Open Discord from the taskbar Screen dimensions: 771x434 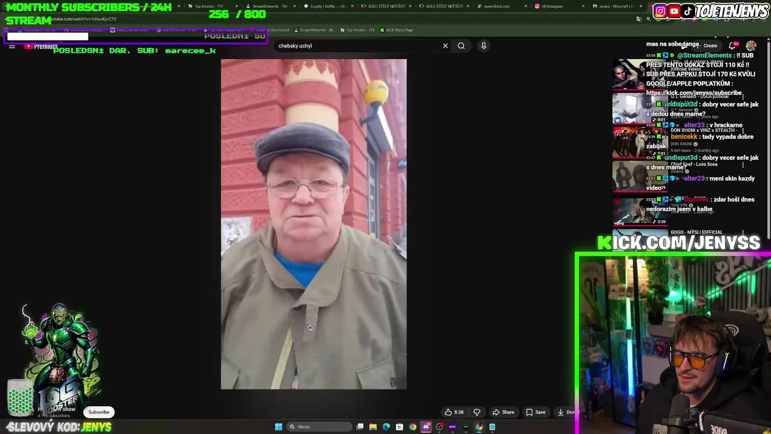(426, 427)
